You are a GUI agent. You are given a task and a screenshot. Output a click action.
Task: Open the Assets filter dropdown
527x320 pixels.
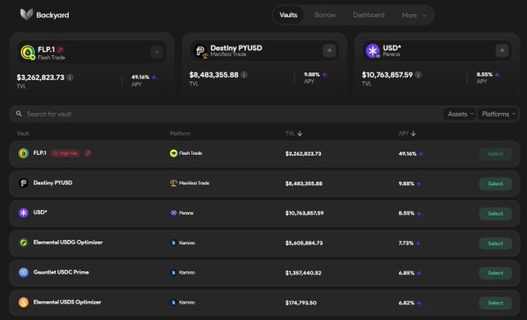pyautogui.click(x=460, y=114)
